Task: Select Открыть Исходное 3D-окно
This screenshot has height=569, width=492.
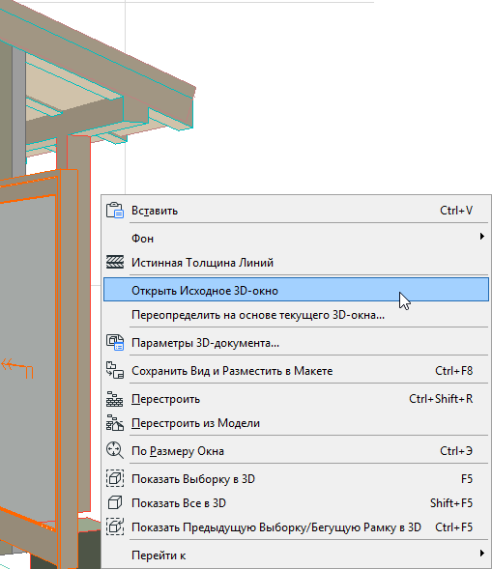Action: pyautogui.click(x=296, y=291)
